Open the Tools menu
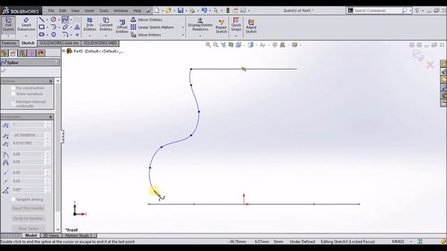The width and height of the screenshot is (447, 251). (x=104, y=10)
